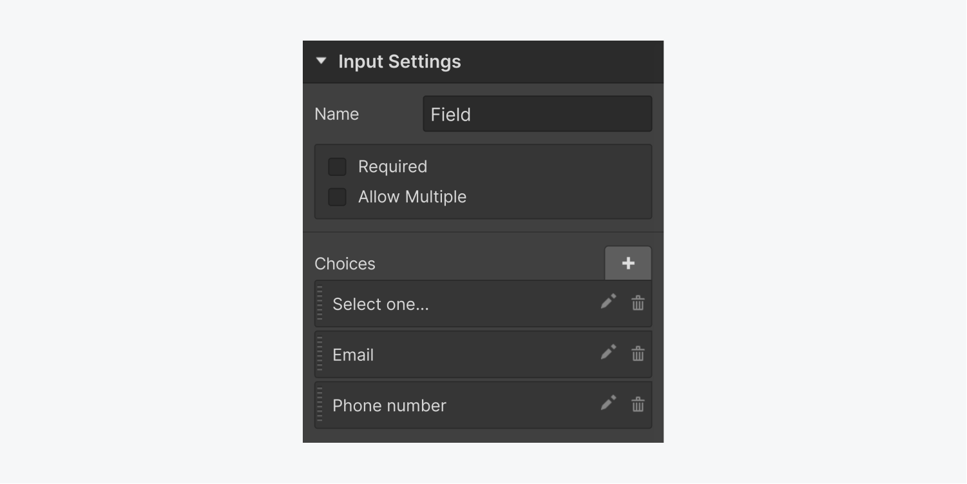Collapse the Input Settings section with its triangle
Image resolution: width=967 pixels, height=484 pixels.
[x=322, y=61]
